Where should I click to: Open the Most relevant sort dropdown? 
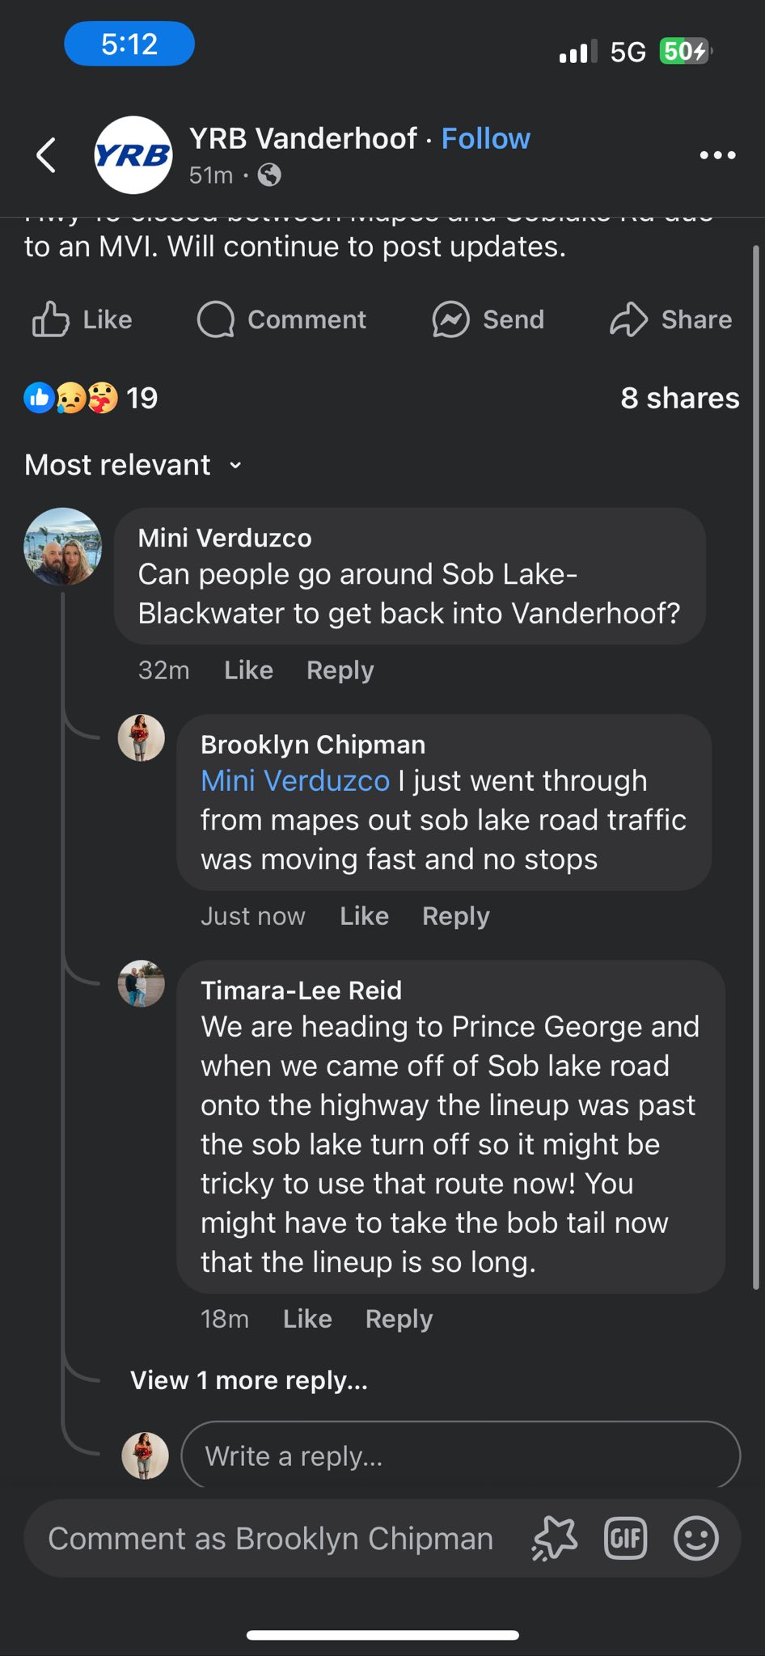pyautogui.click(x=133, y=465)
